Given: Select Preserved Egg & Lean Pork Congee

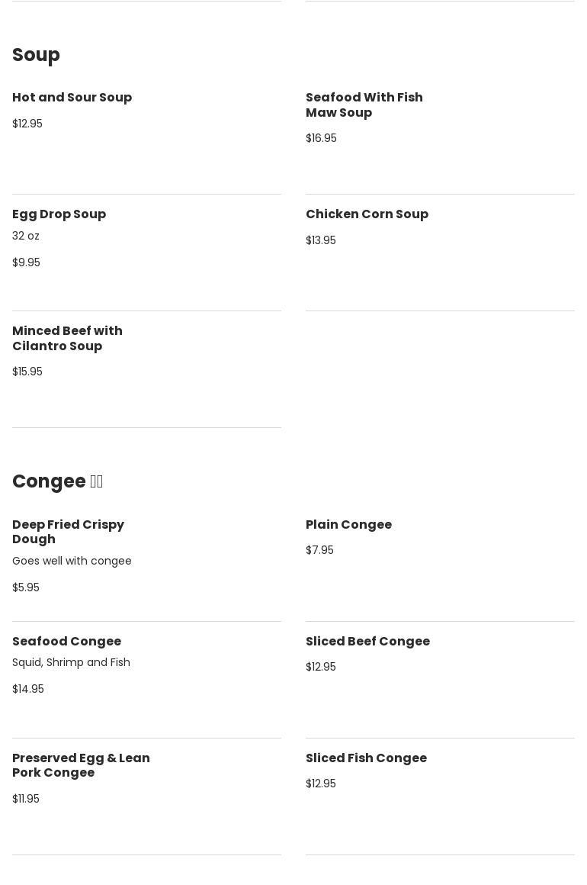Looking at the screenshot, I should click(81, 765).
